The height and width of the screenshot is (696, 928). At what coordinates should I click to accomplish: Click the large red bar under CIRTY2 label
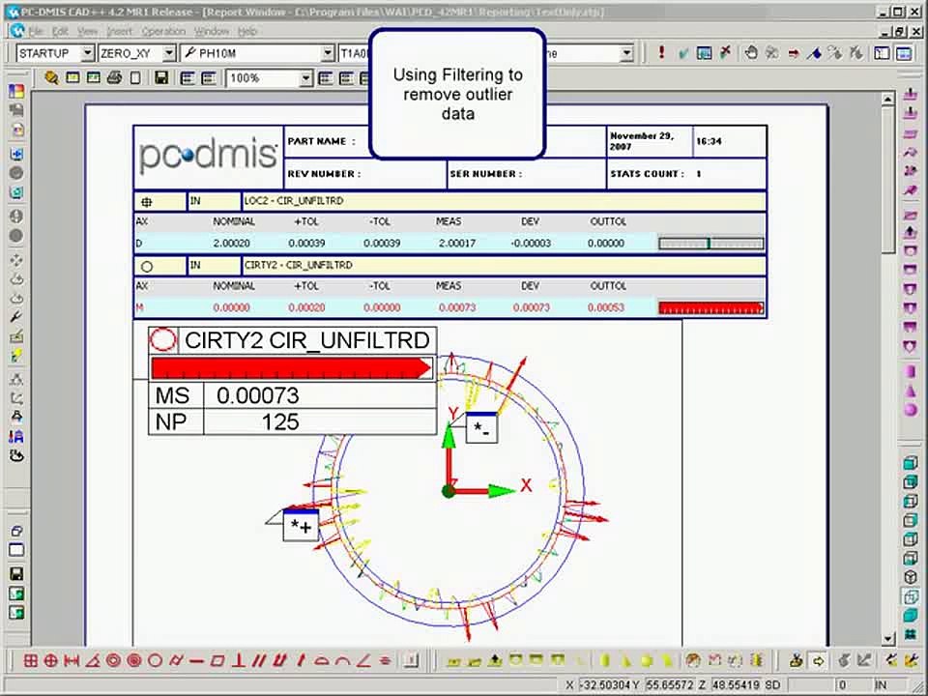point(291,368)
